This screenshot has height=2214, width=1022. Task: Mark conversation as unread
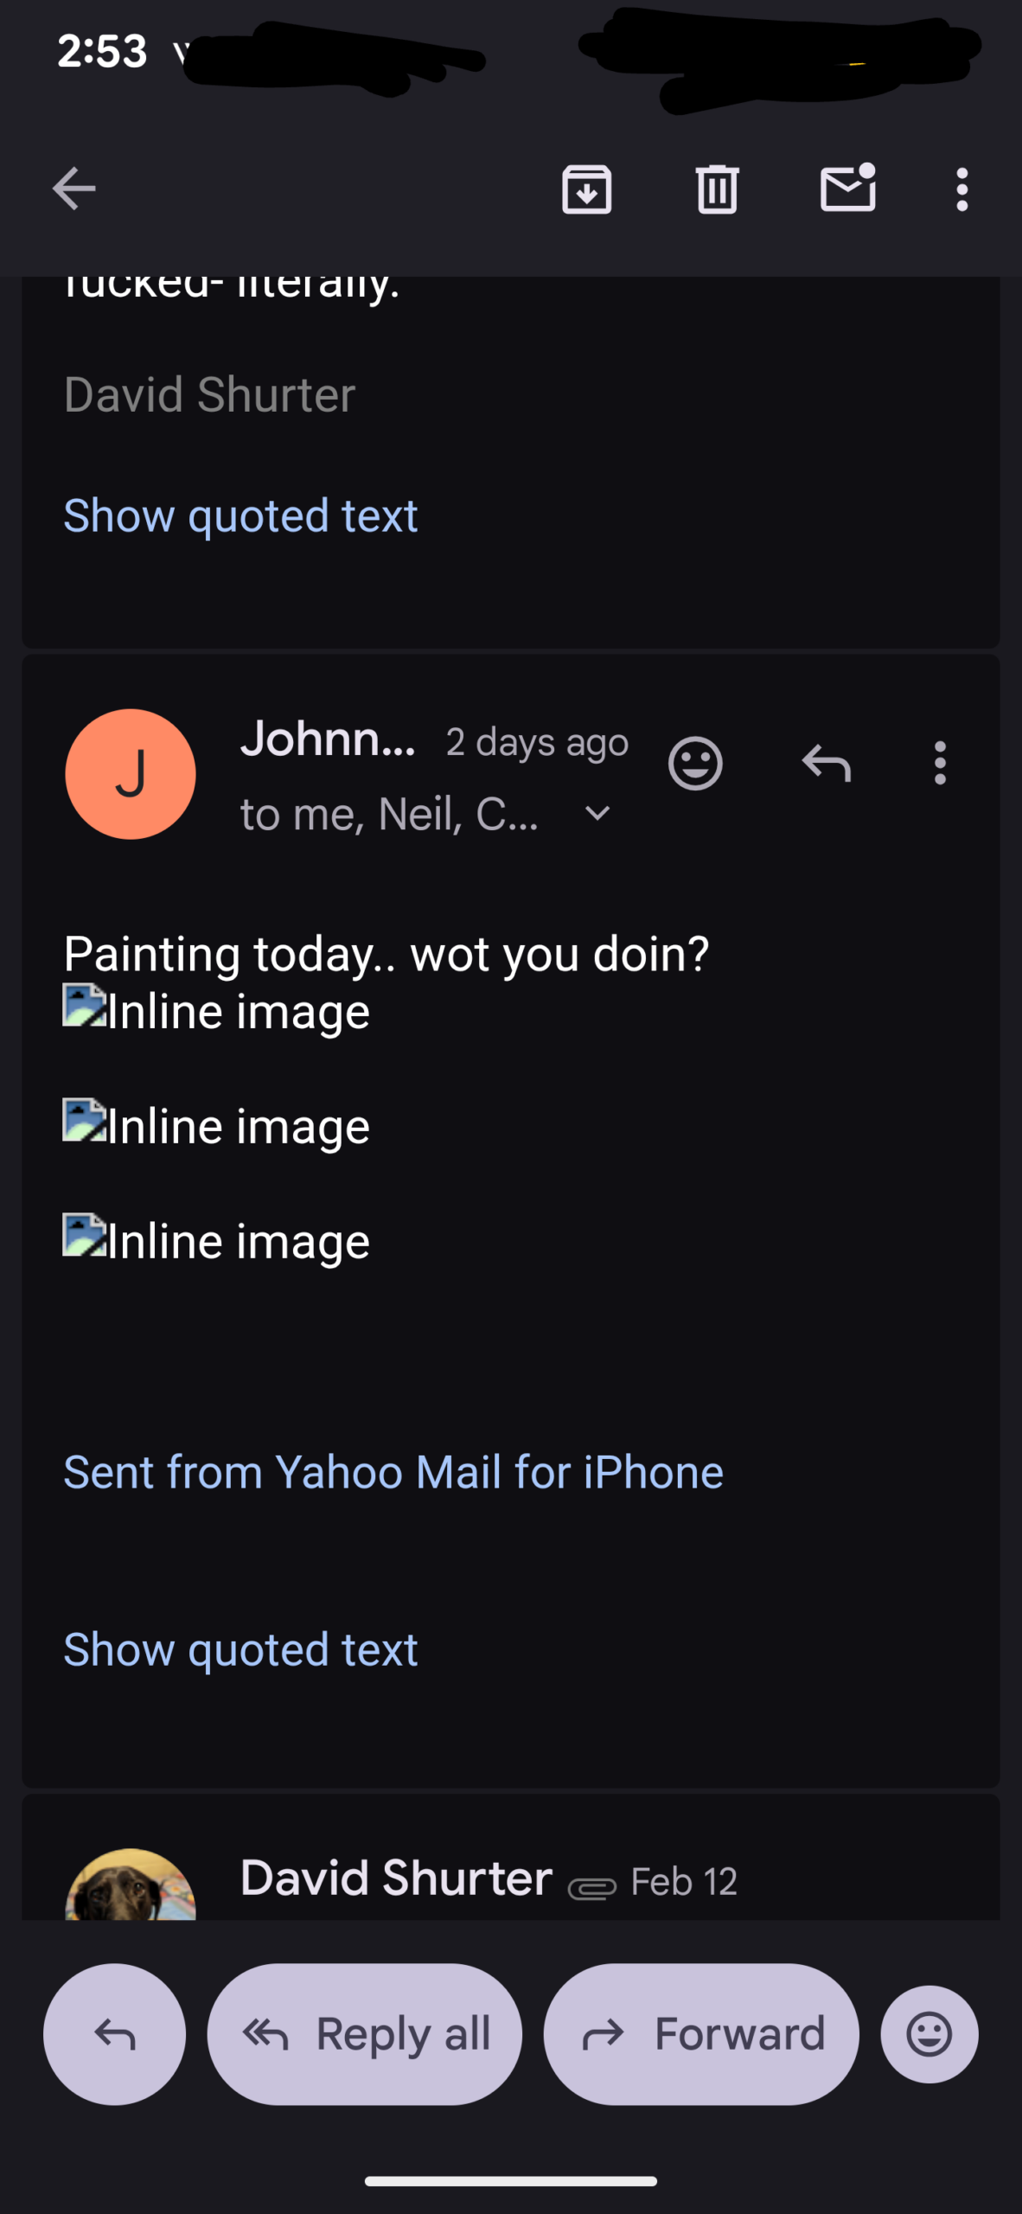point(847,189)
